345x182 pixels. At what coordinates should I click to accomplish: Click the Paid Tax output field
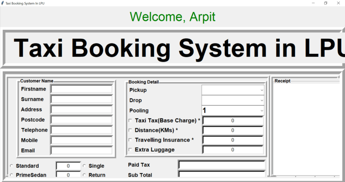(222, 165)
